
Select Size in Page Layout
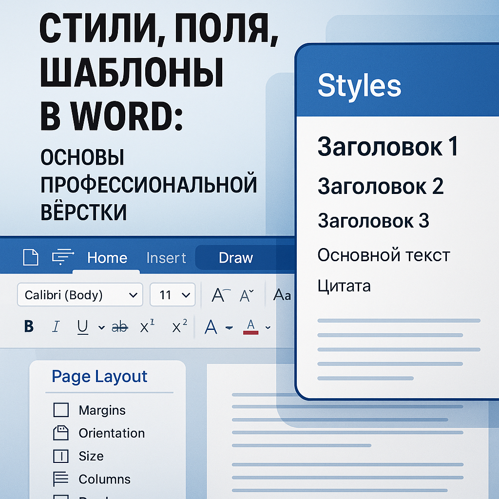click(x=91, y=456)
